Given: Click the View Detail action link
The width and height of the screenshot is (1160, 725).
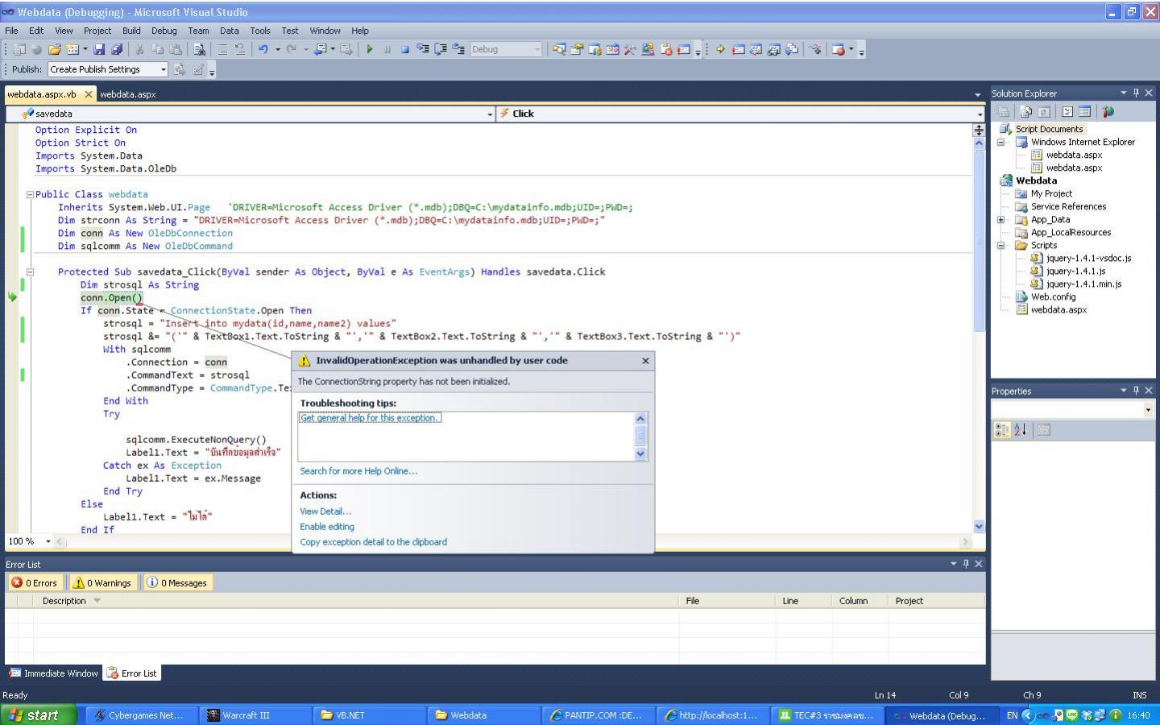Looking at the screenshot, I should coord(325,512).
